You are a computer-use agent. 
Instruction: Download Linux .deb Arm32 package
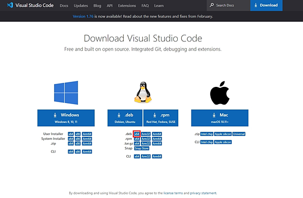[x=146, y=134]
